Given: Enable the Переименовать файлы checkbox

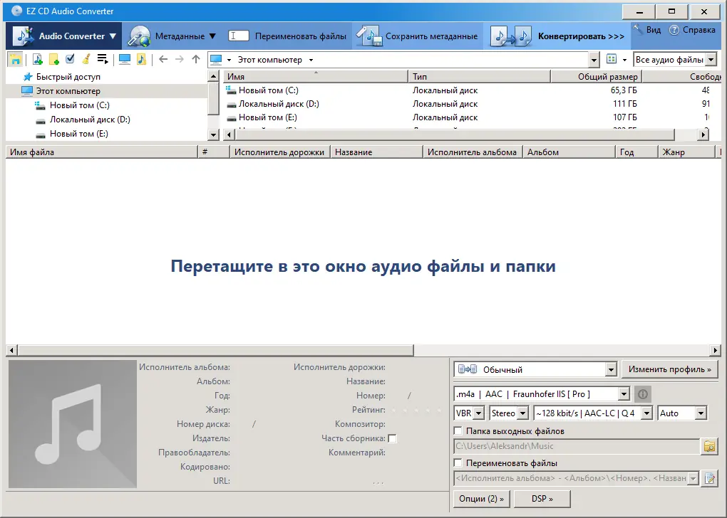Looking at the screenshot, I should click(457, 462).
